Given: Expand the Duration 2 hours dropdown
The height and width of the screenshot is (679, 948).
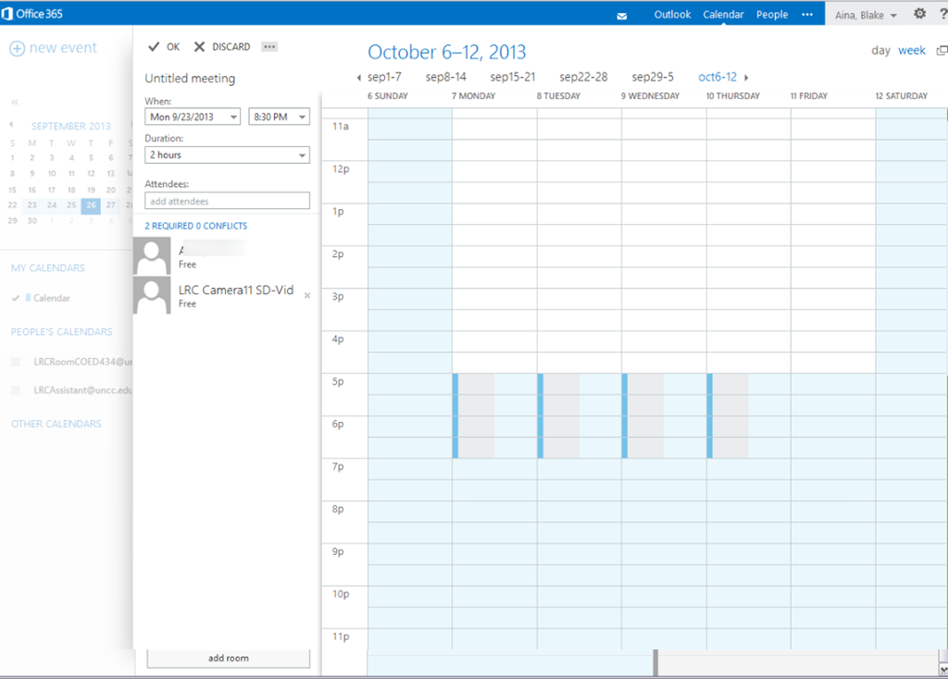Looking at the screenshot, I should [x=227, y=155].
